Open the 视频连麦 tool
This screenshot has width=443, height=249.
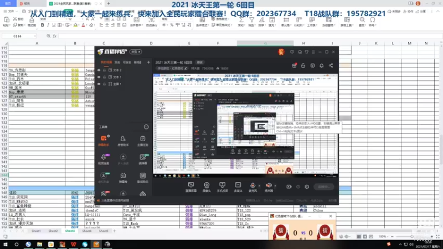point(104,159)
